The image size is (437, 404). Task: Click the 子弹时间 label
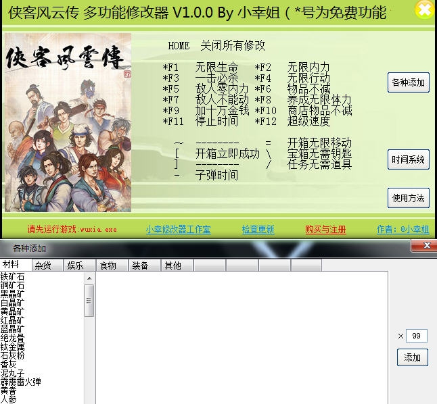tap(216, 176)
